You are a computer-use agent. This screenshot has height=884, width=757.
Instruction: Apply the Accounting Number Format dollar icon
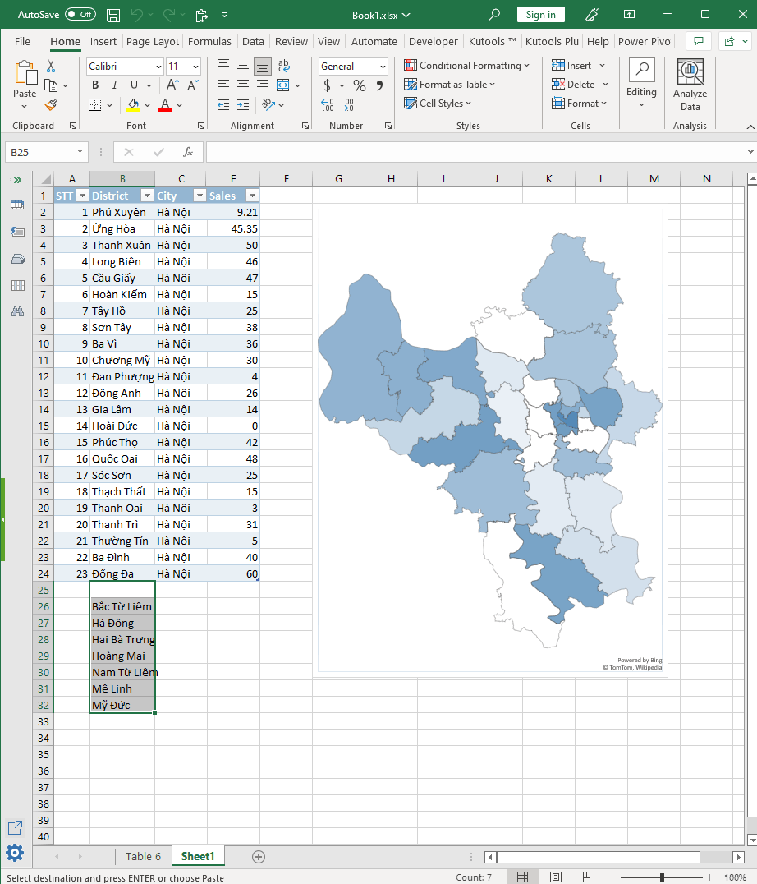click(328, 85)
